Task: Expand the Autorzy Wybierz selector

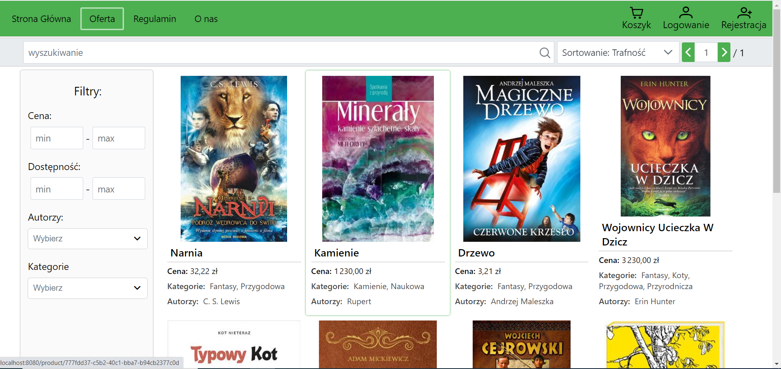Action: [x=87, y=239]
